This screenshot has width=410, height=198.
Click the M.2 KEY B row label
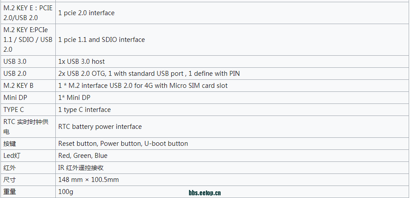click(18, 86)
